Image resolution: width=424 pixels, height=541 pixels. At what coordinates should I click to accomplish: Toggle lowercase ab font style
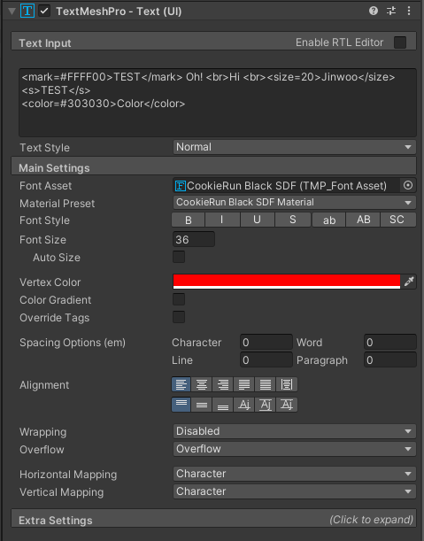click(328, 220)
